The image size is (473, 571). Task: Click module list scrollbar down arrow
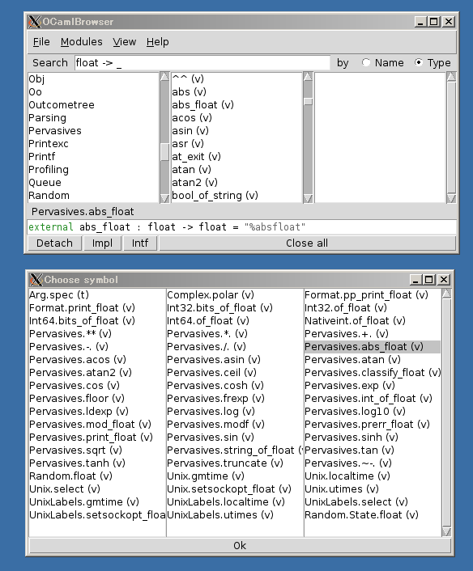164,198
